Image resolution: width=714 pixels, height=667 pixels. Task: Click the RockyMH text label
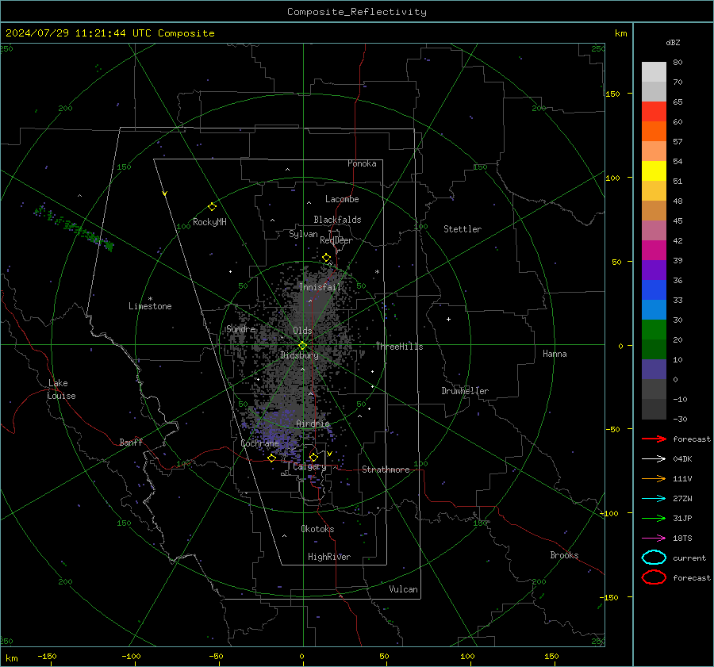point(209,222)
